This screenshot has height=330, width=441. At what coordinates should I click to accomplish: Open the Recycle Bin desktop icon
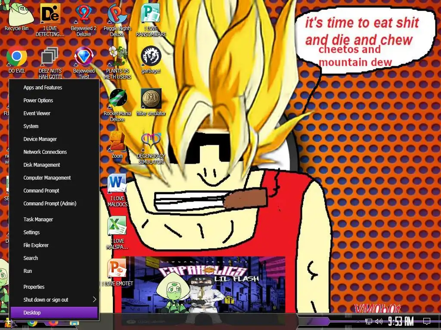tap(17, 16)
